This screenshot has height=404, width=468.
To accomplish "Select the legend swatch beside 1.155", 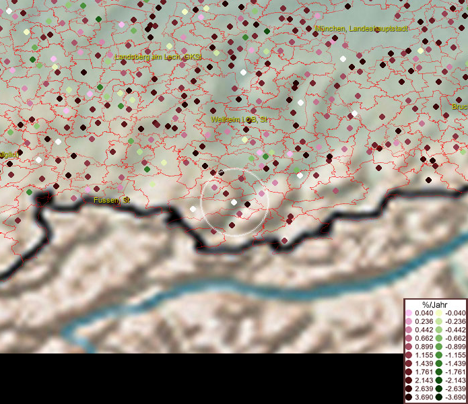I will coord(409,355).
